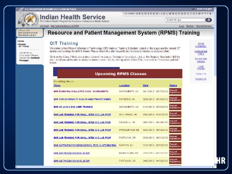
Task: Open the Albuquerque Hotels link
Action: (201, 53)
